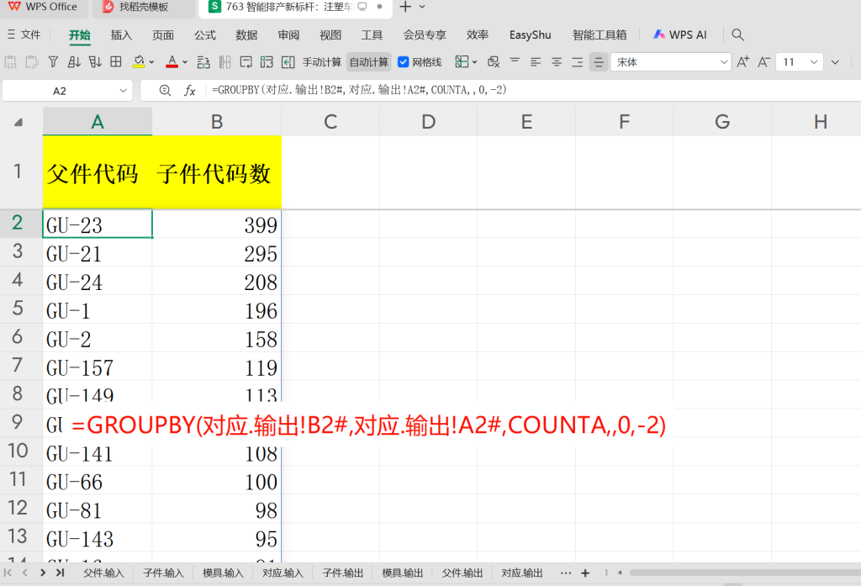Viewport: 861px width, 586px height.
Task: Open the new tab dropdown chevron
Action: pyautogui.click(x=422, y=7)
